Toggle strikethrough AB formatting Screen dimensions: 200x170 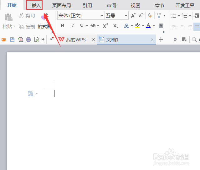click(93, 26)
